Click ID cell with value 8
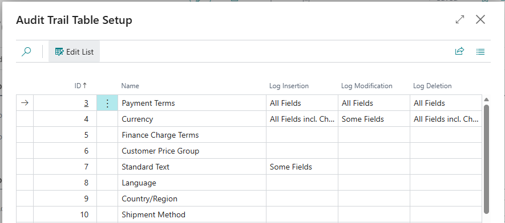 65,183
